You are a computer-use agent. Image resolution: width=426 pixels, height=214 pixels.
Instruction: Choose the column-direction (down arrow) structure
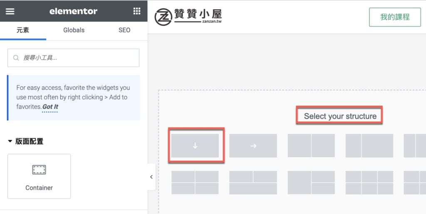195,146
